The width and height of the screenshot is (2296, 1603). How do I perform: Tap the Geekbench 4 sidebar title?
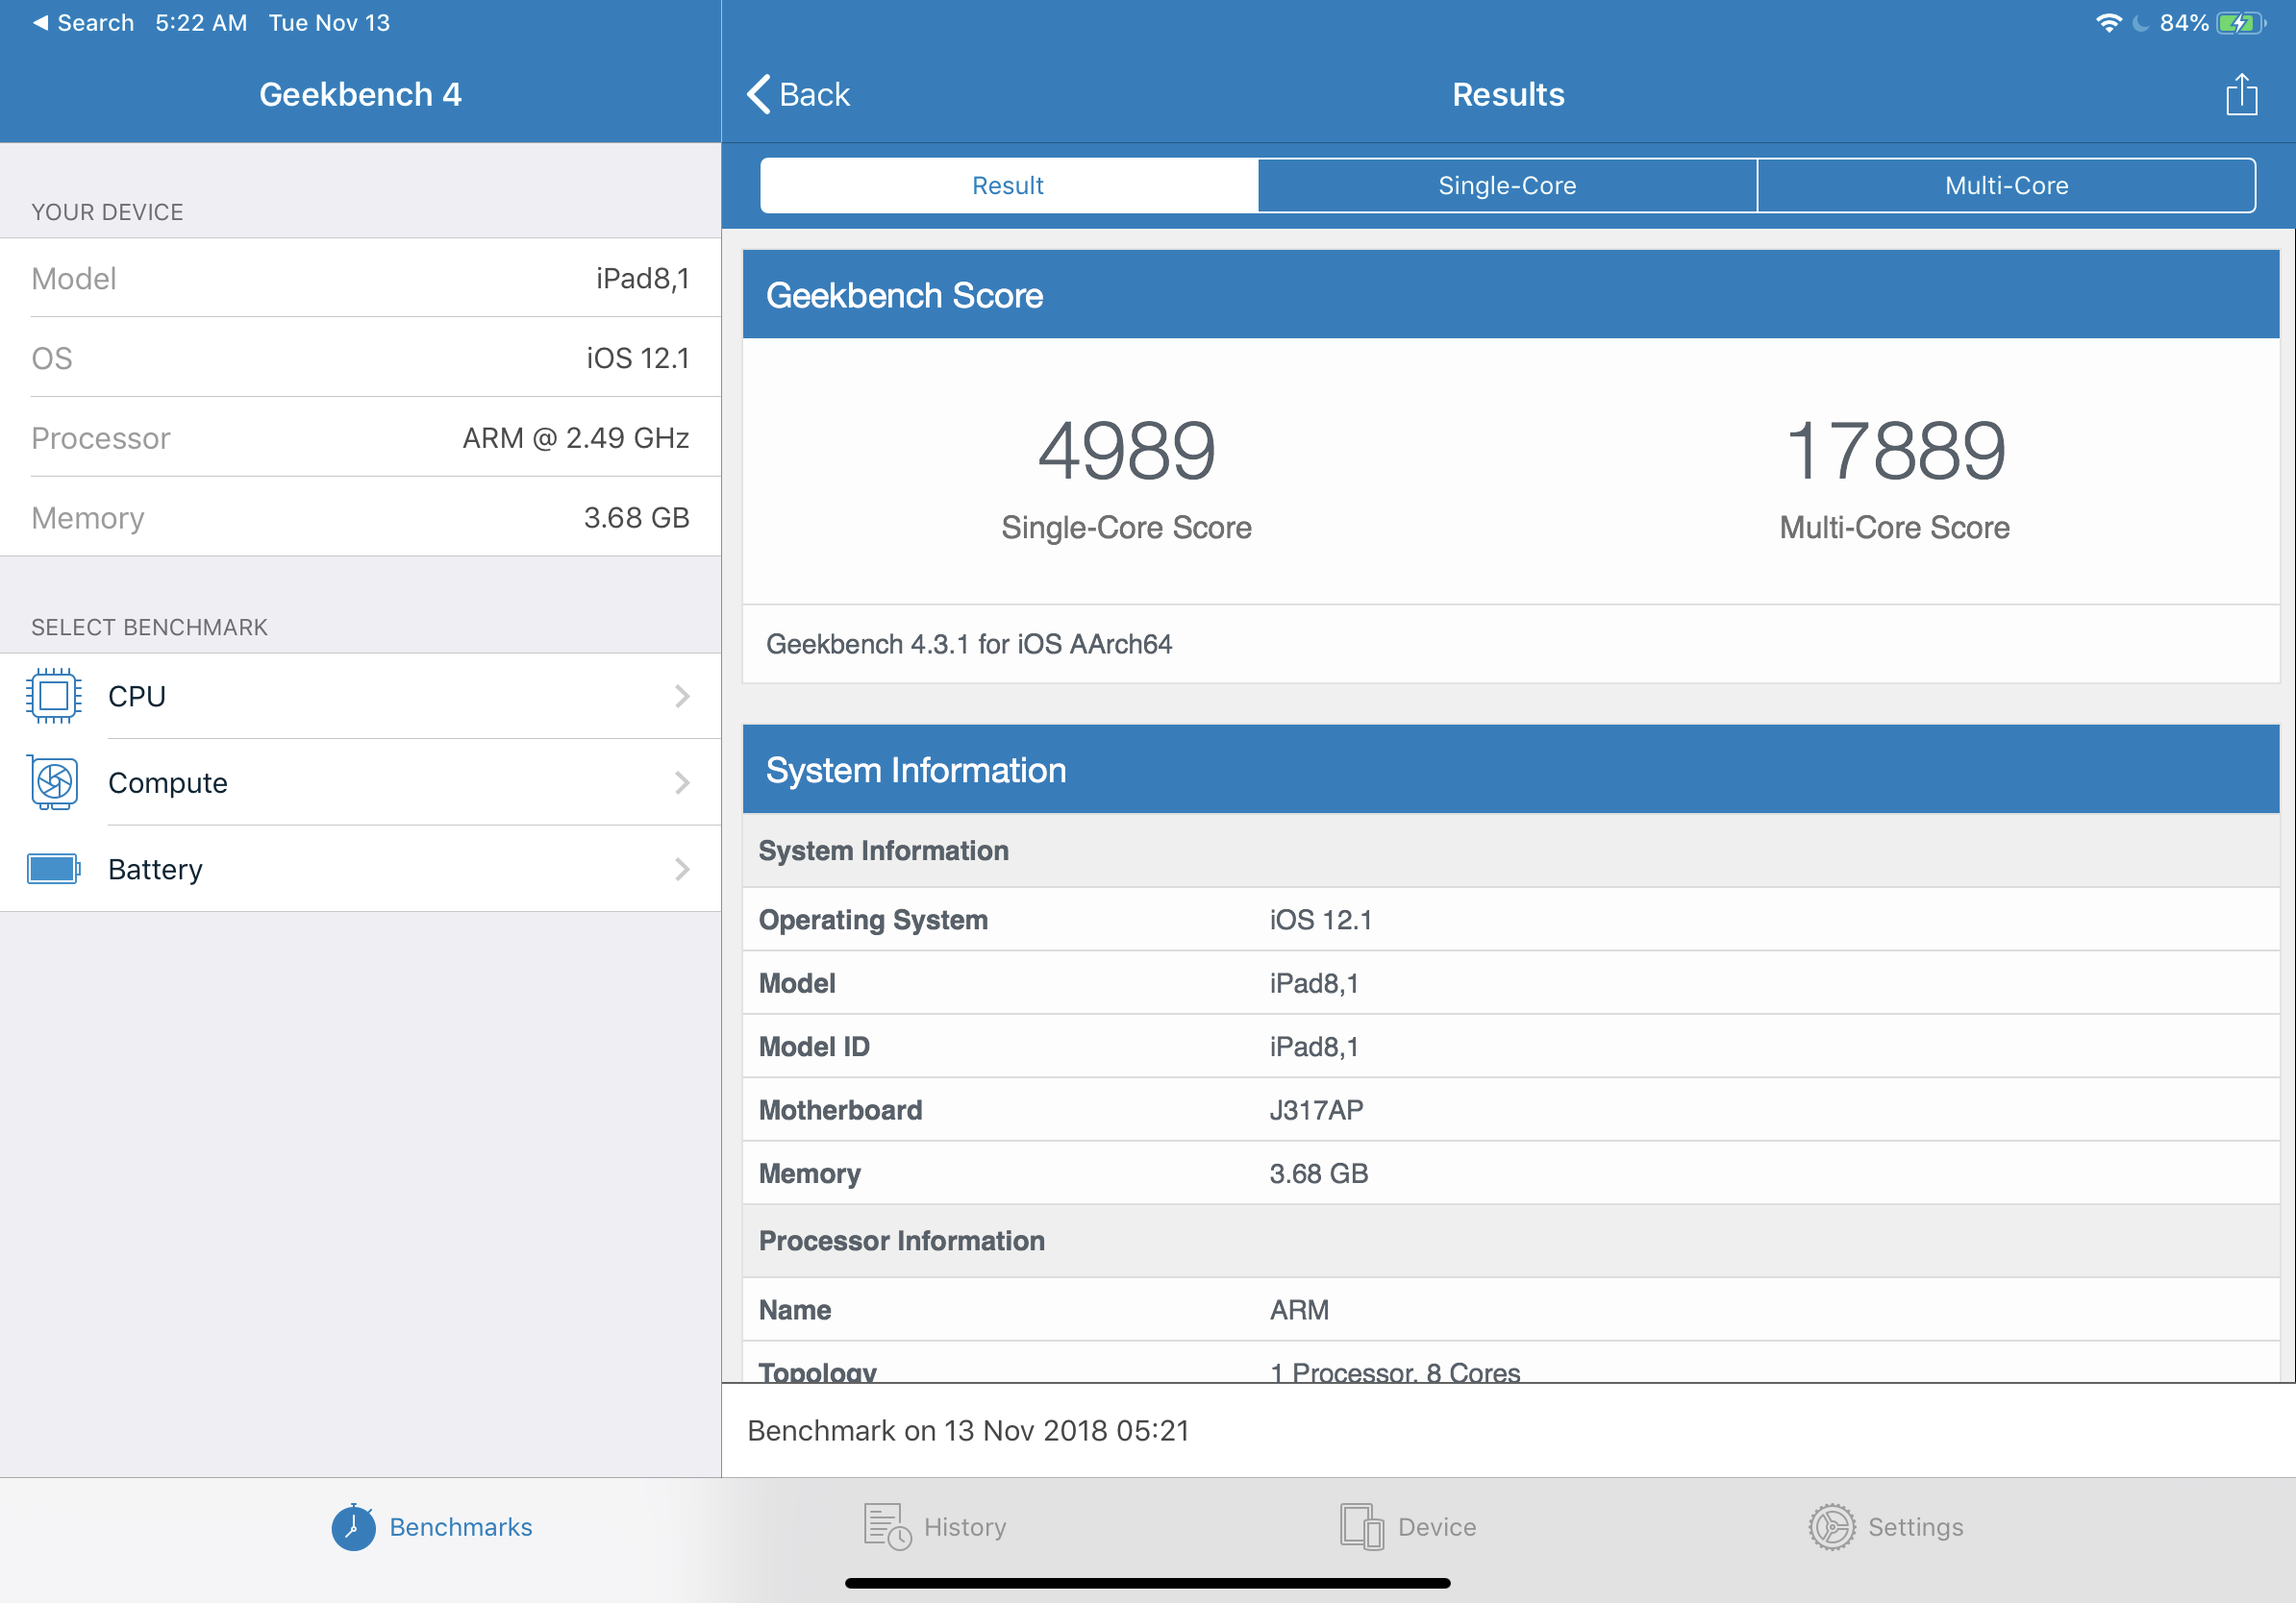click(360, 94)
